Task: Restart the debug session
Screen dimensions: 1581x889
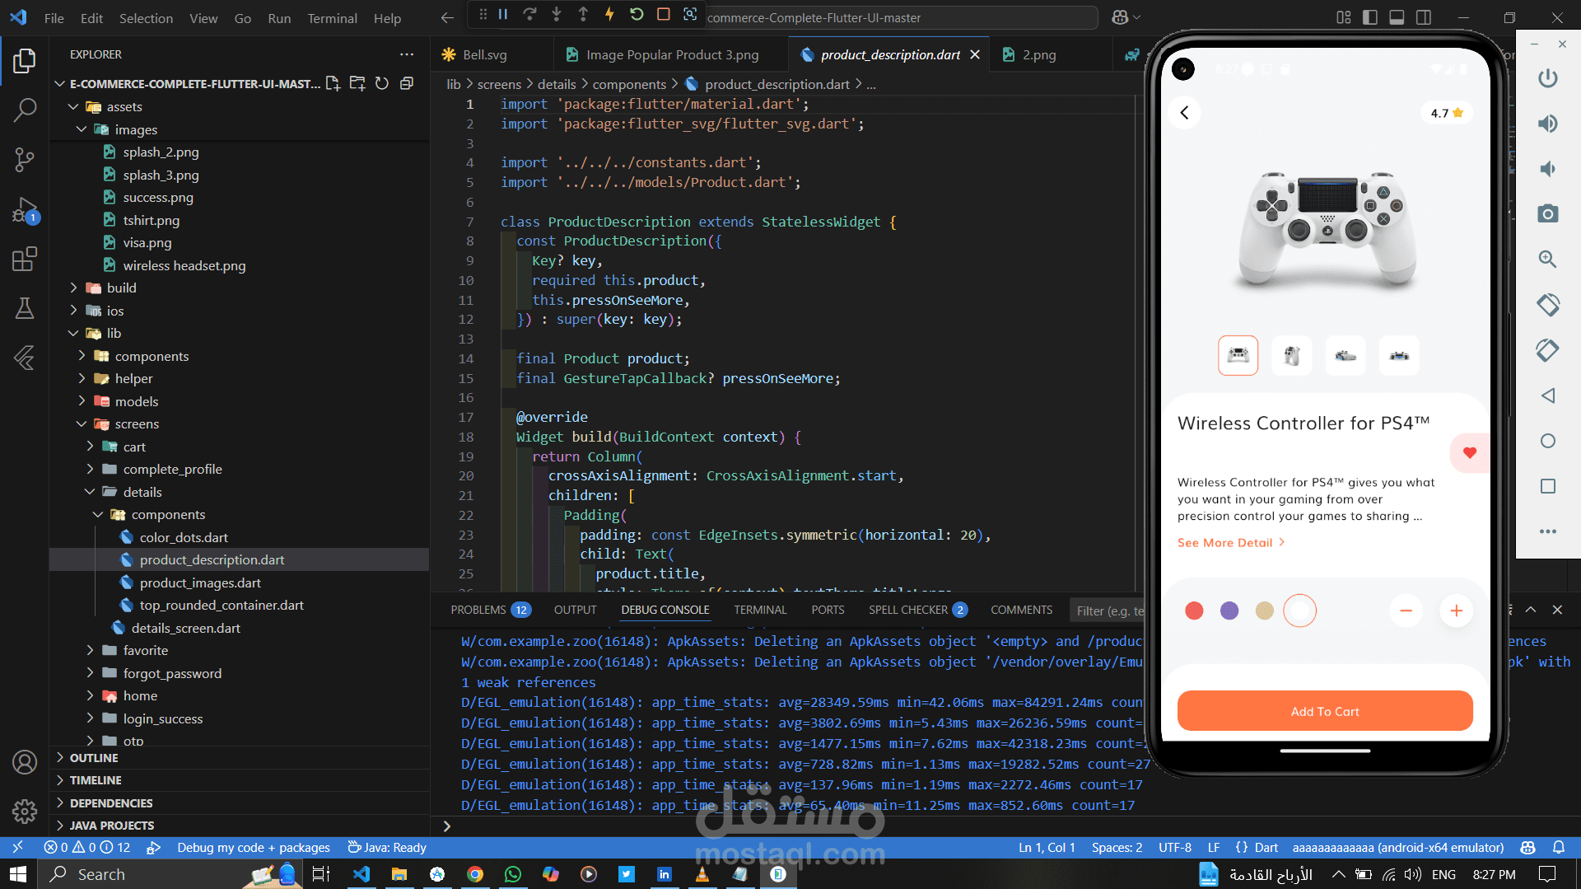Action: coord(637,14)
